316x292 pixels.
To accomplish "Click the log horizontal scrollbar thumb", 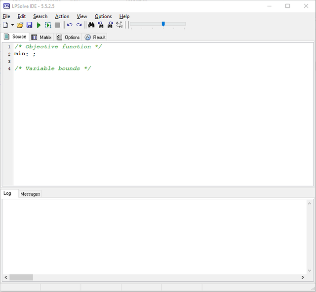I will point(21,277).
